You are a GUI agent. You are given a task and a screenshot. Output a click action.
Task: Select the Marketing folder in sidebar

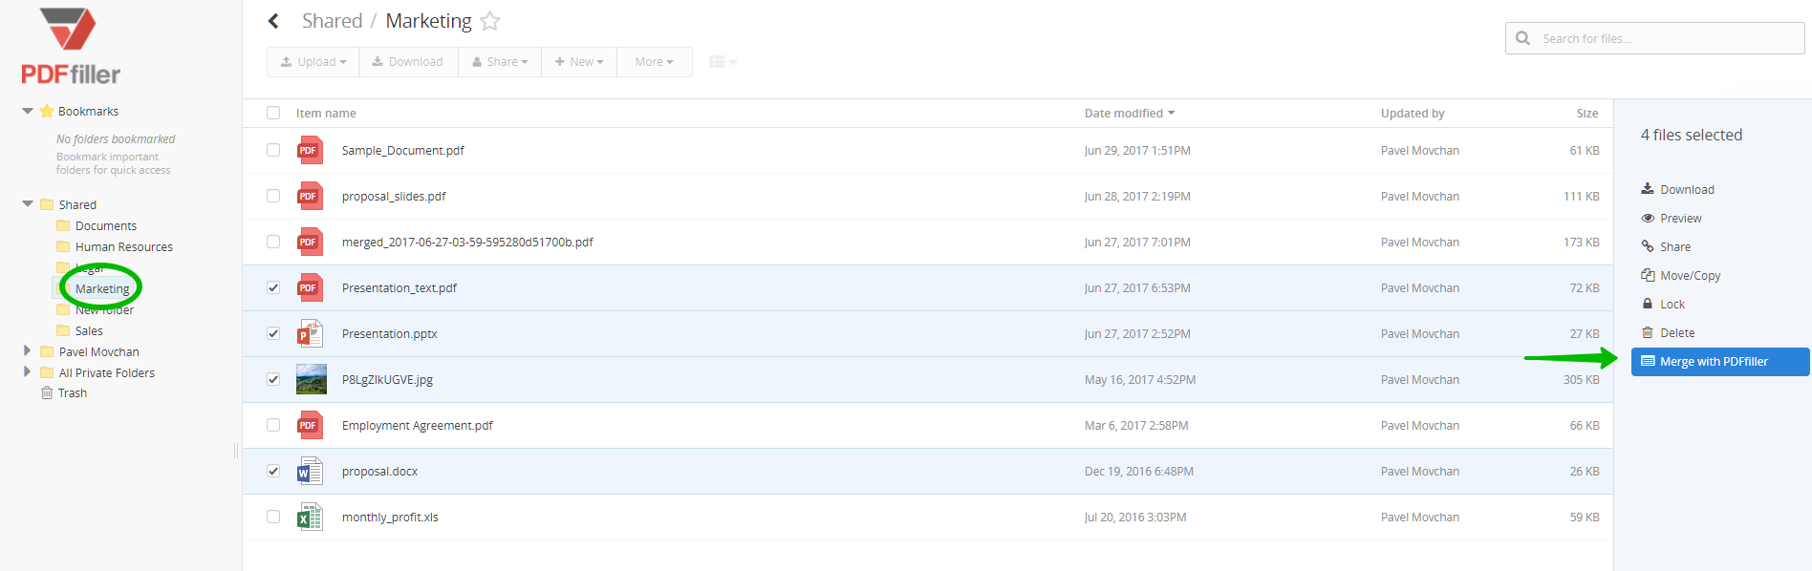tap(102, 288)
